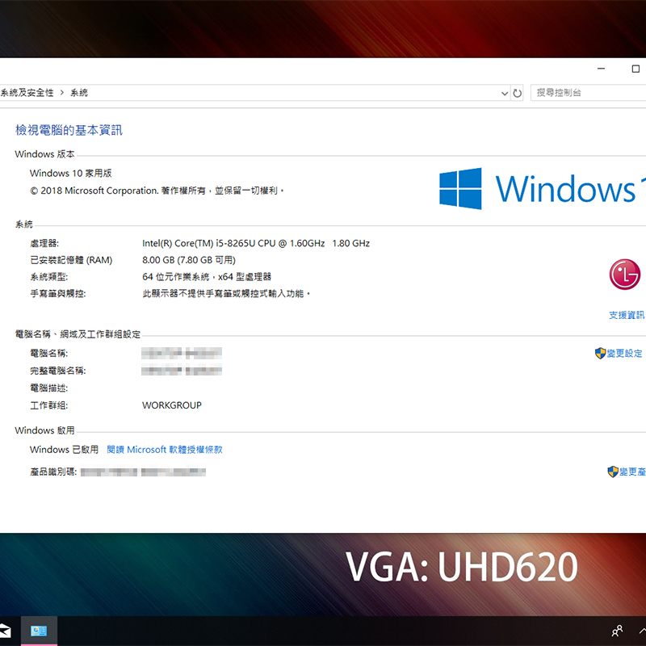The image size is (646, 646).
Task: Click the shield link next to 產品識別碼
Action: (627, 472)
